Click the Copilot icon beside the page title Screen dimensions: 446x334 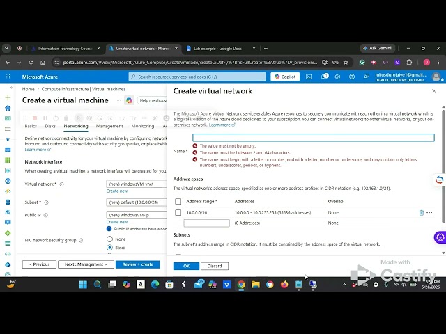click(x=130, y=100)
